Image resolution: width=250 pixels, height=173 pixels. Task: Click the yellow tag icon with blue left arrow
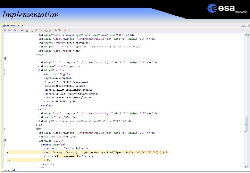22,30
